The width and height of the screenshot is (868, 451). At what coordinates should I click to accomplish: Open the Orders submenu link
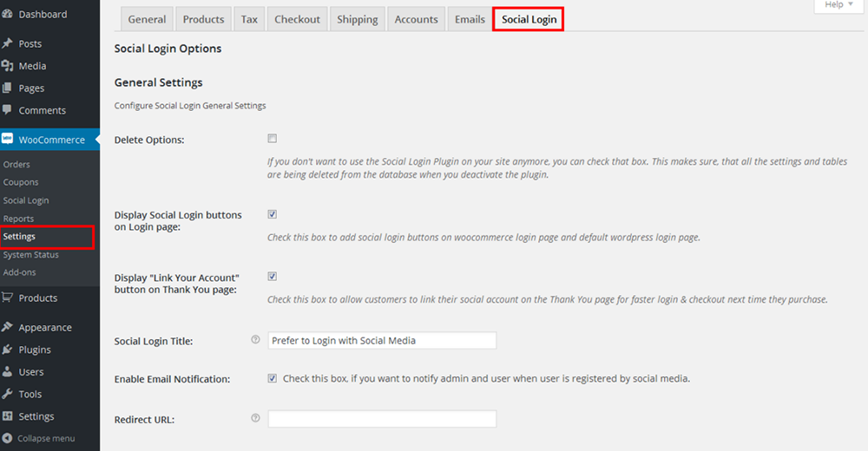pos(16,164)
